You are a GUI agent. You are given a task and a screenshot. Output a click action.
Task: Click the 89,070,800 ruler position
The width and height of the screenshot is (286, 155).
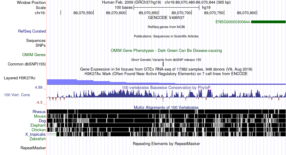click(247, 13)
